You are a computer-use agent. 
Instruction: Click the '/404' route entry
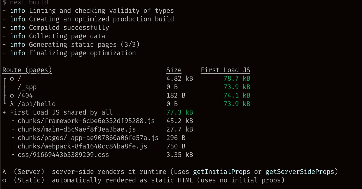[25, 95]
